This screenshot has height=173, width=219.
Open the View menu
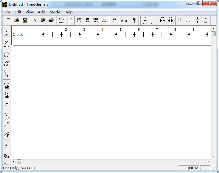pyautogui.click(x=29, y=12)
